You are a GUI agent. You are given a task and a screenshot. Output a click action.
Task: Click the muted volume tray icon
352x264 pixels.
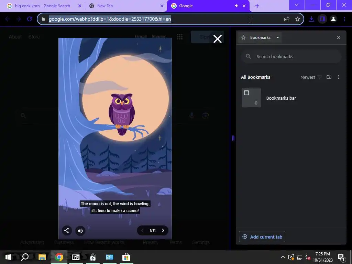pyautogui.click(x=308, y=257)
